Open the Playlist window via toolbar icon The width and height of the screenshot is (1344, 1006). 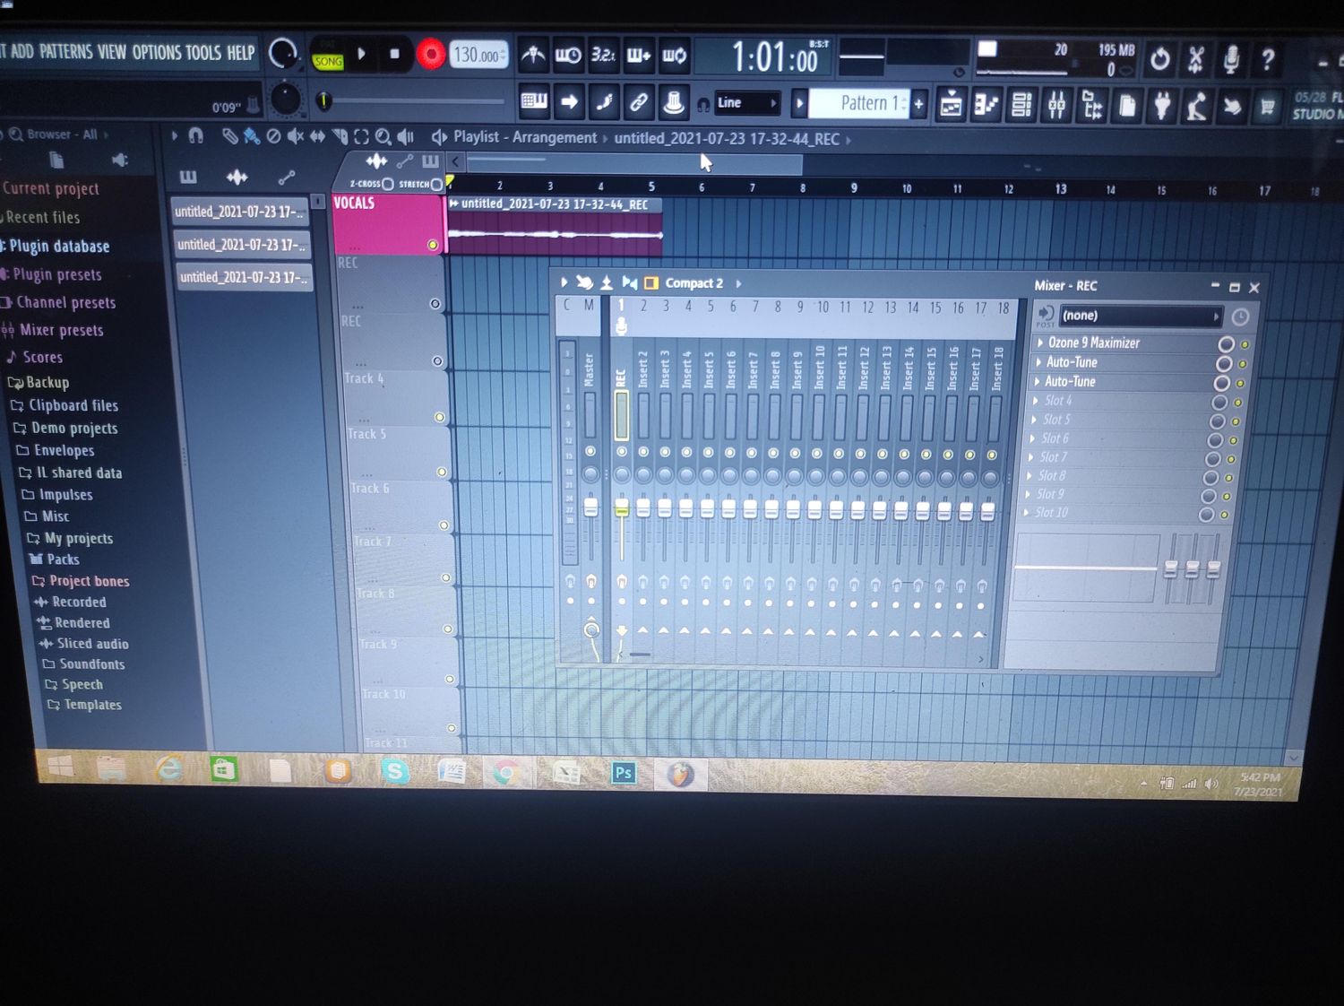951,106
